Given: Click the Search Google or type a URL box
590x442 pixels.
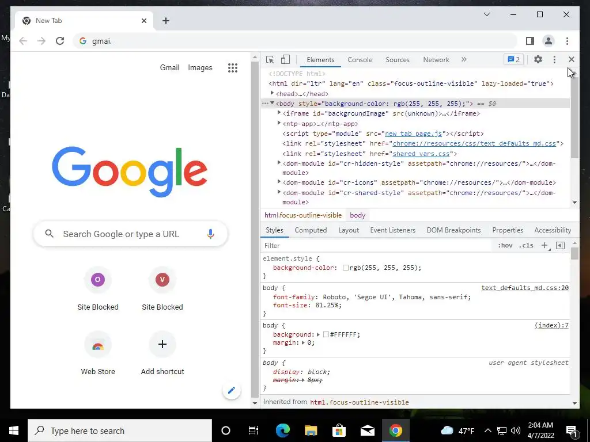Looking at the screenshot, I should coord(130,234).
